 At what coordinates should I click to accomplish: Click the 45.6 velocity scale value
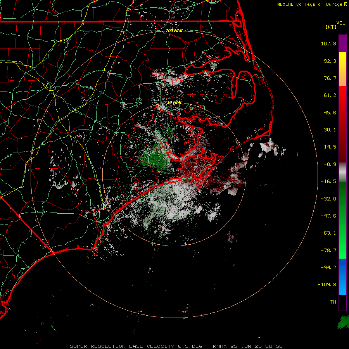[330, 112]
